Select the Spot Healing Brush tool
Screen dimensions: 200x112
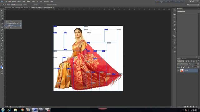coord(2,27)
